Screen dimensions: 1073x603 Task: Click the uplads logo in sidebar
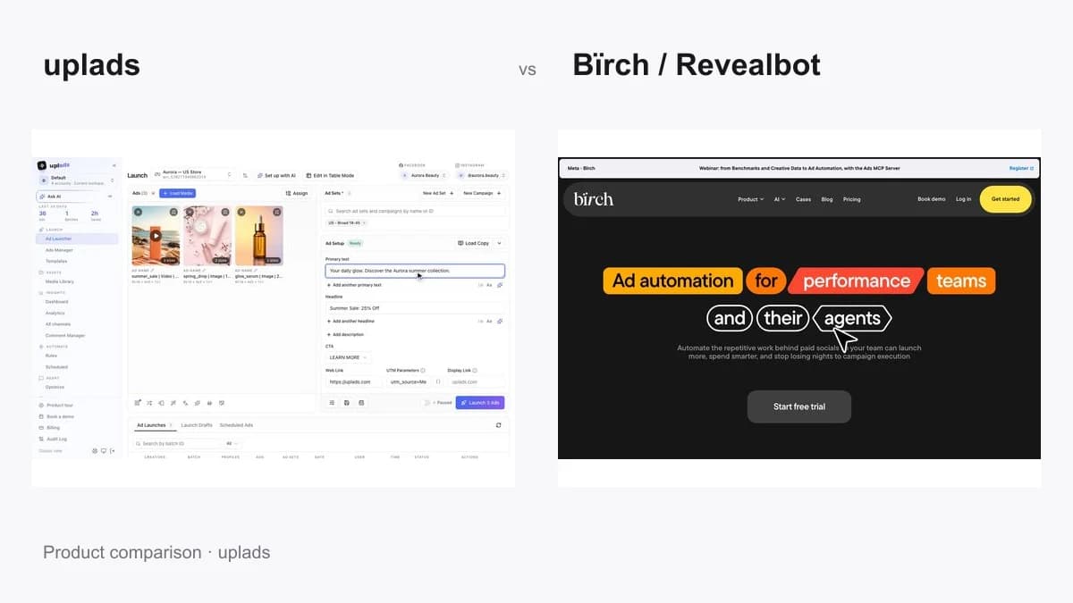(x=52, y=165)
